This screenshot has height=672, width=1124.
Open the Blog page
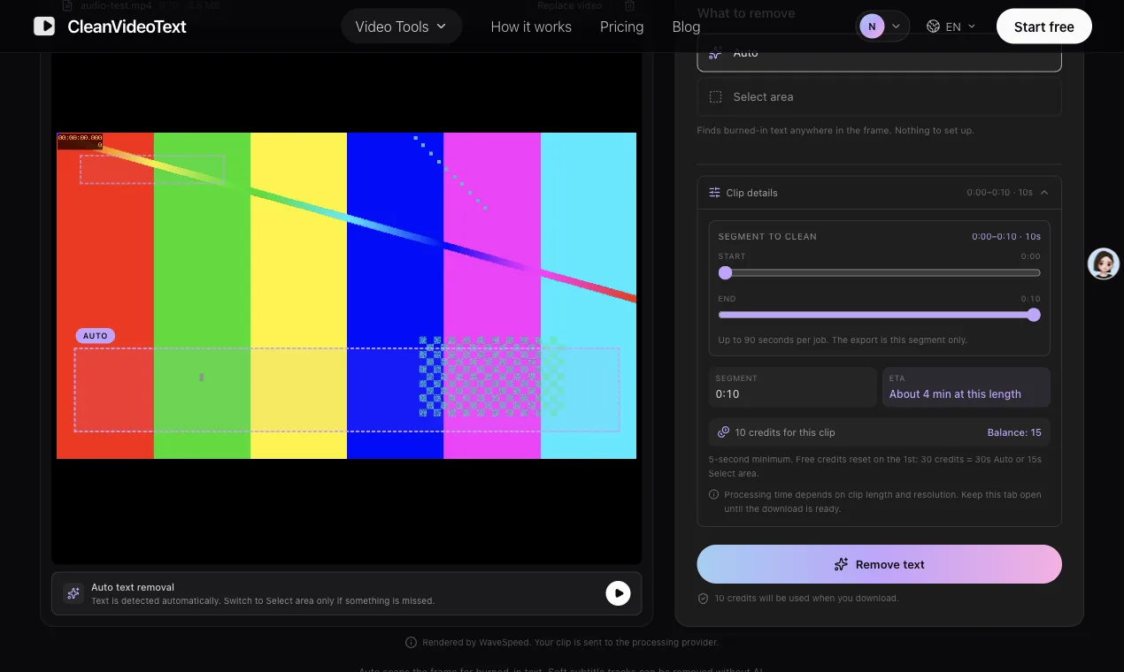[x=686, y=27]
